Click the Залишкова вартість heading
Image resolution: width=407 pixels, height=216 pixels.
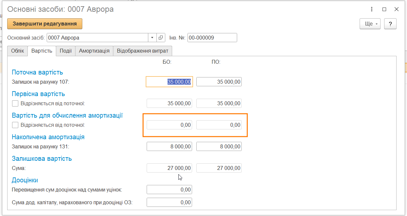tap(42, 158)
